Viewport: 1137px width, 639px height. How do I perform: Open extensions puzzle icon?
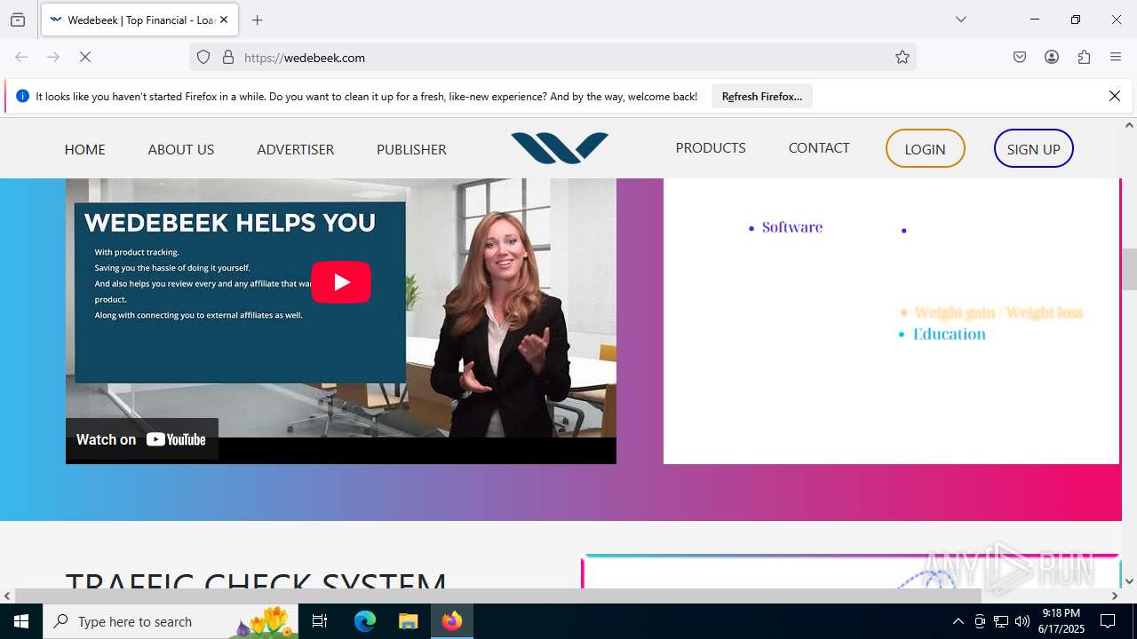[x=1084, y=57]
